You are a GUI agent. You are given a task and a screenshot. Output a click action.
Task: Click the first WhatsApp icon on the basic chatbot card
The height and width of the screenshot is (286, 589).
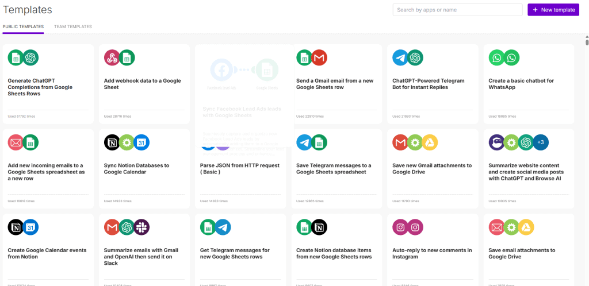496,58
